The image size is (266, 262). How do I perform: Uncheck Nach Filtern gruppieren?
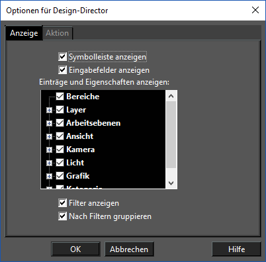(x=62, y=216)
